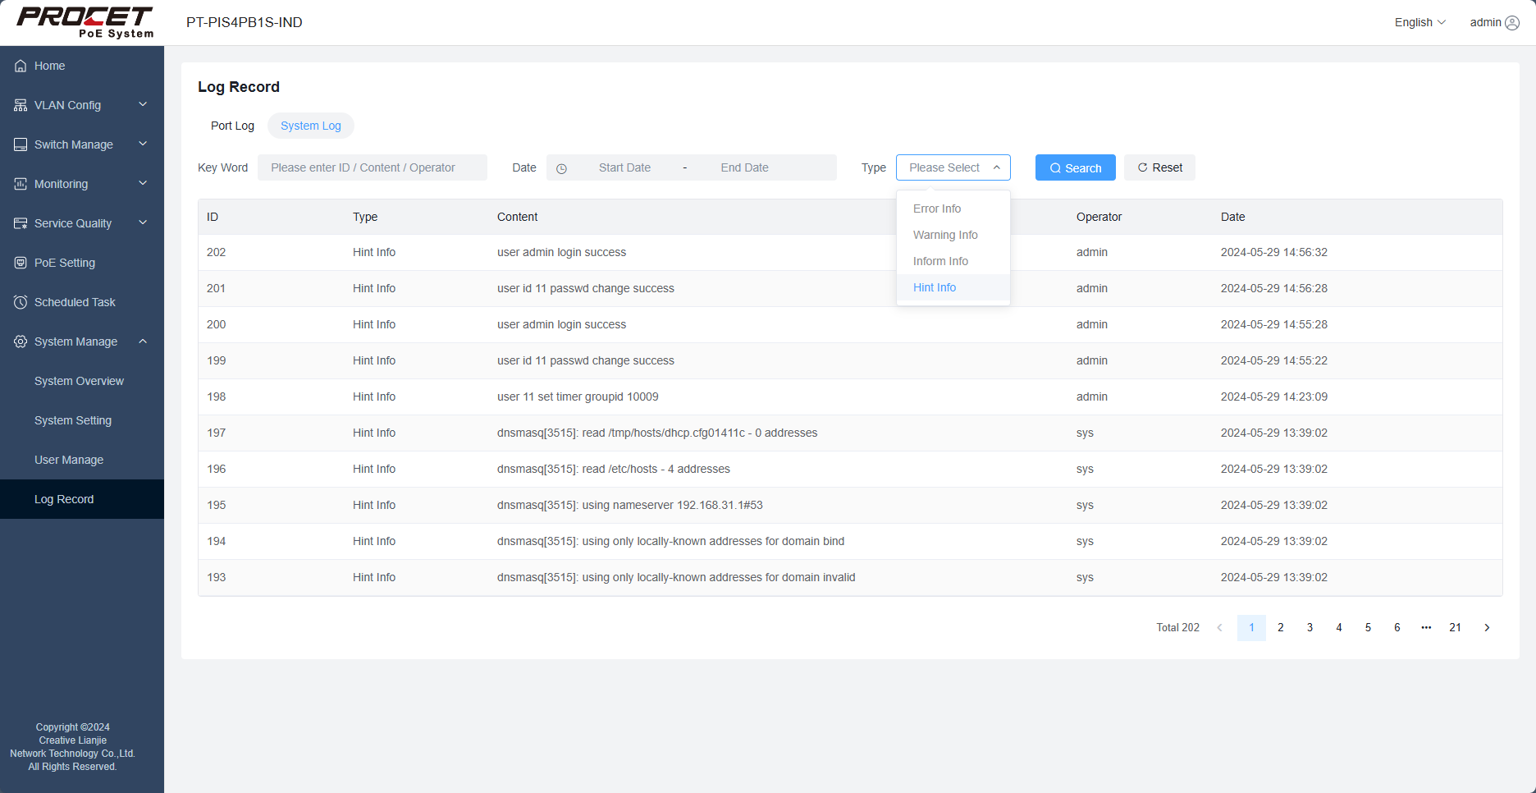The width and height of the screenshot is (1536, 793).
Task: Choose Error Info option in dropdown
Action: [937, 209]
